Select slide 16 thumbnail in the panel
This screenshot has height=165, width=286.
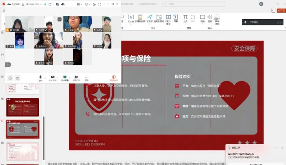click(x=22, y=107)
